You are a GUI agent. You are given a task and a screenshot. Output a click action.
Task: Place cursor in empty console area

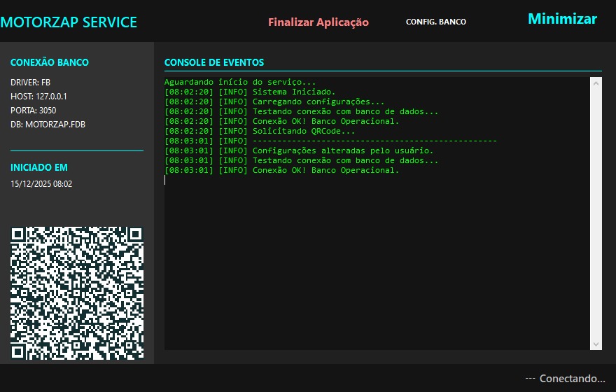click(x=378, y=266)
